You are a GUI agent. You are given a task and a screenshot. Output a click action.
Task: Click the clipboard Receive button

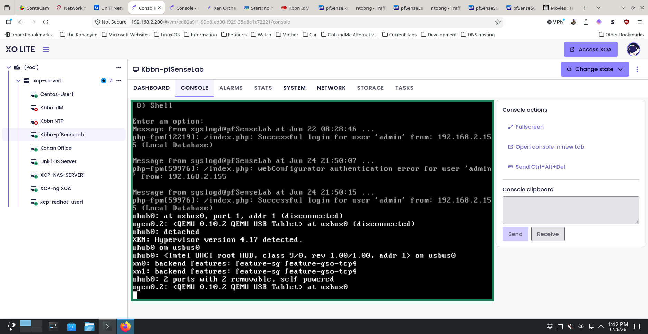[x=548, y=234]
